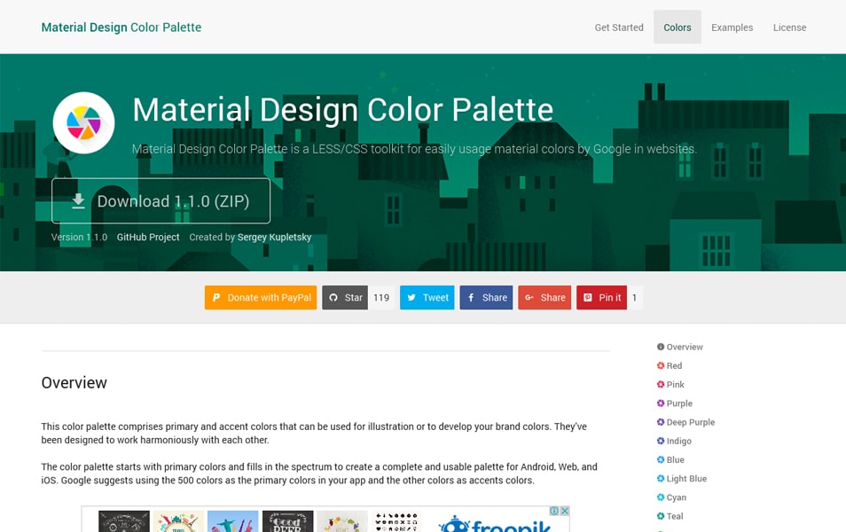
Task: Click the Pinterest icon on the Pin it button
Action: click(587, 297)
